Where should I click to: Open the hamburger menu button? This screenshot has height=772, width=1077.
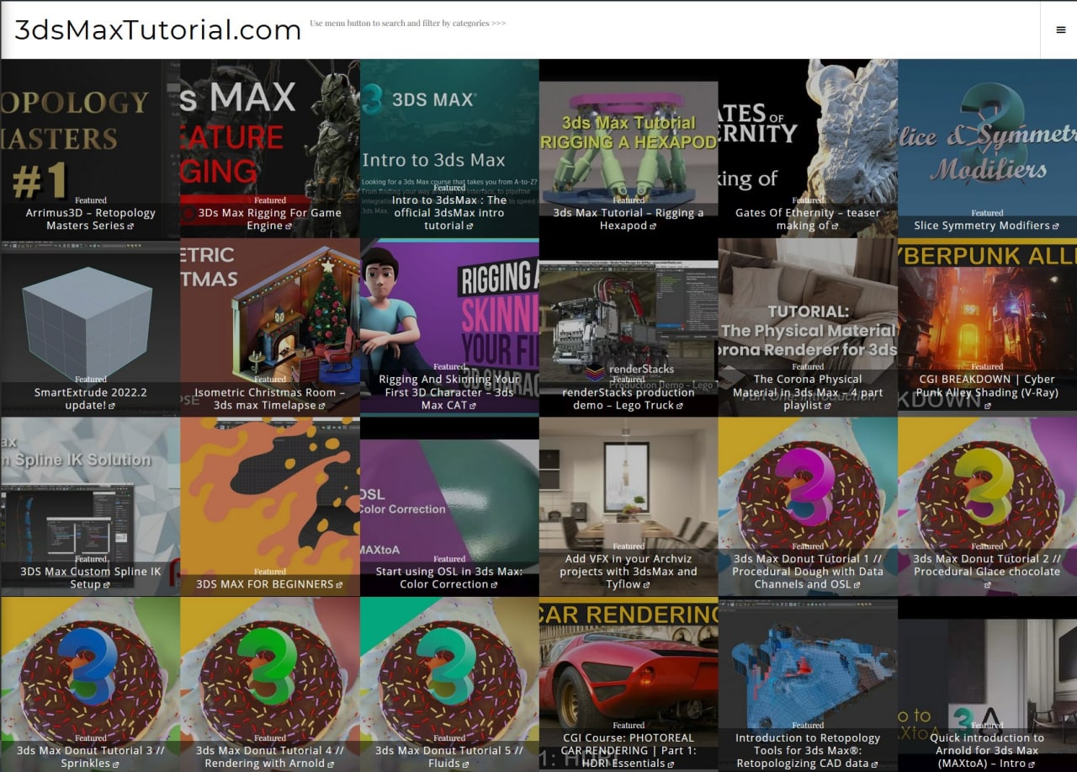1060,29
